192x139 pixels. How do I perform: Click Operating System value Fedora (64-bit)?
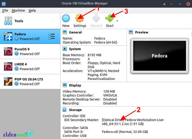coord(106,42)
